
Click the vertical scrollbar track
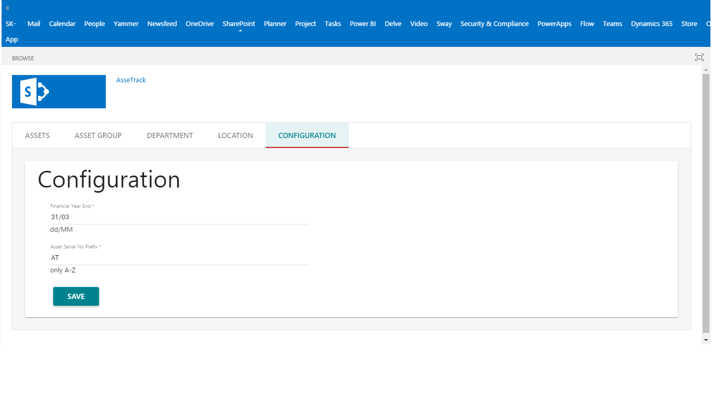(706, 205)
